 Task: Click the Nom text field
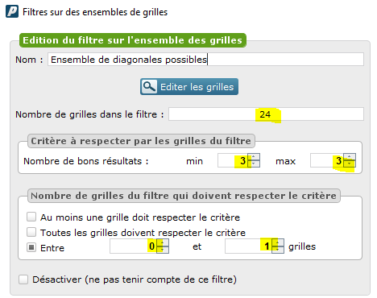coord(205,59)
